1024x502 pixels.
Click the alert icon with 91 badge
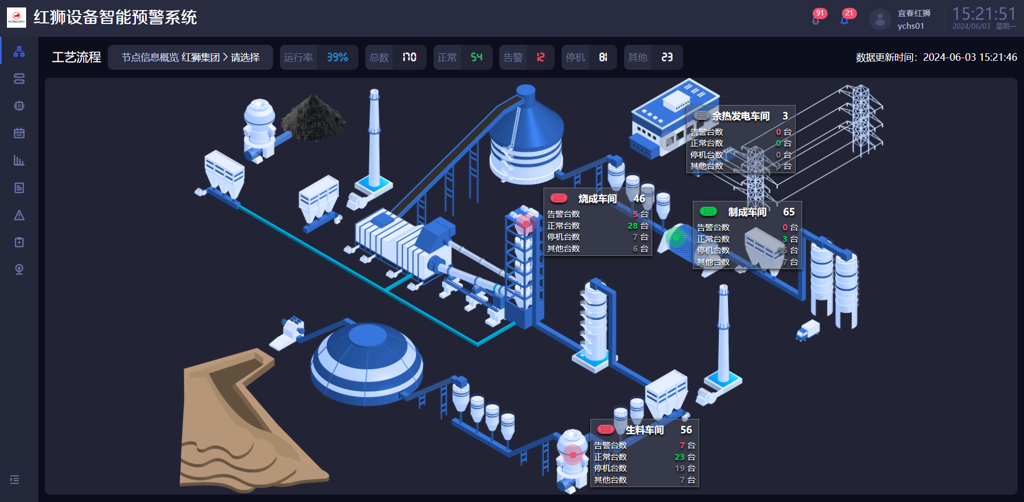815,20
